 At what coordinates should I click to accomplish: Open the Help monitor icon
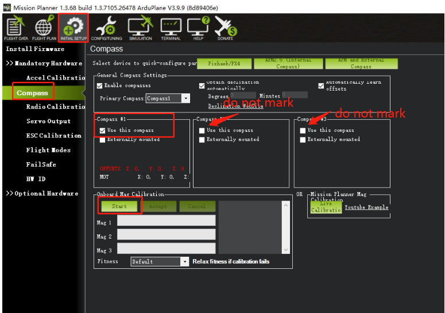(198, 28)
